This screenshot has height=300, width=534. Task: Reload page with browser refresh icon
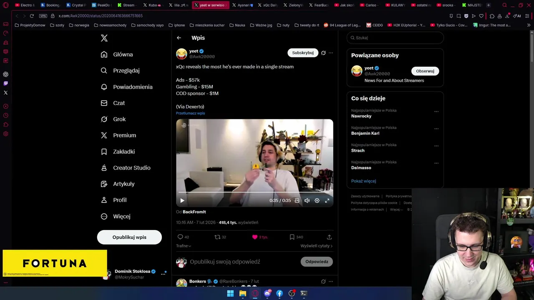pos(32,16)
